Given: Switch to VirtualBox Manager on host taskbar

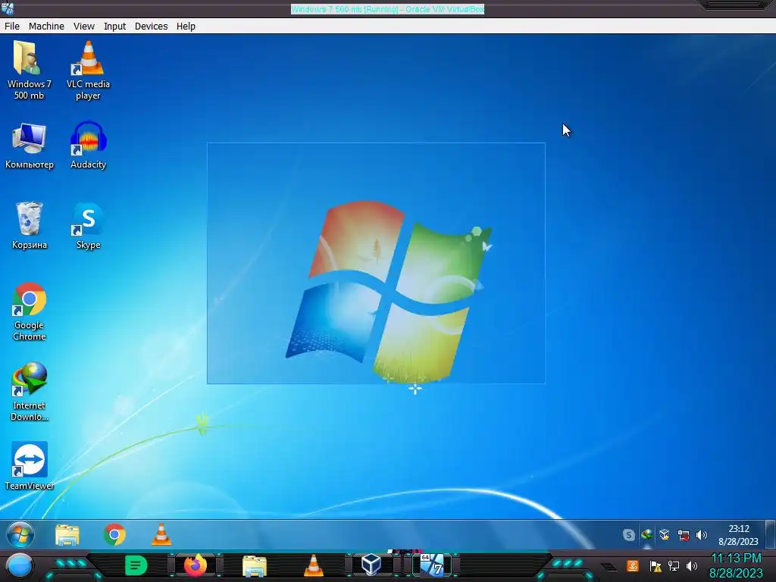Looking at the screenshot, I should (x=371, y=565).
